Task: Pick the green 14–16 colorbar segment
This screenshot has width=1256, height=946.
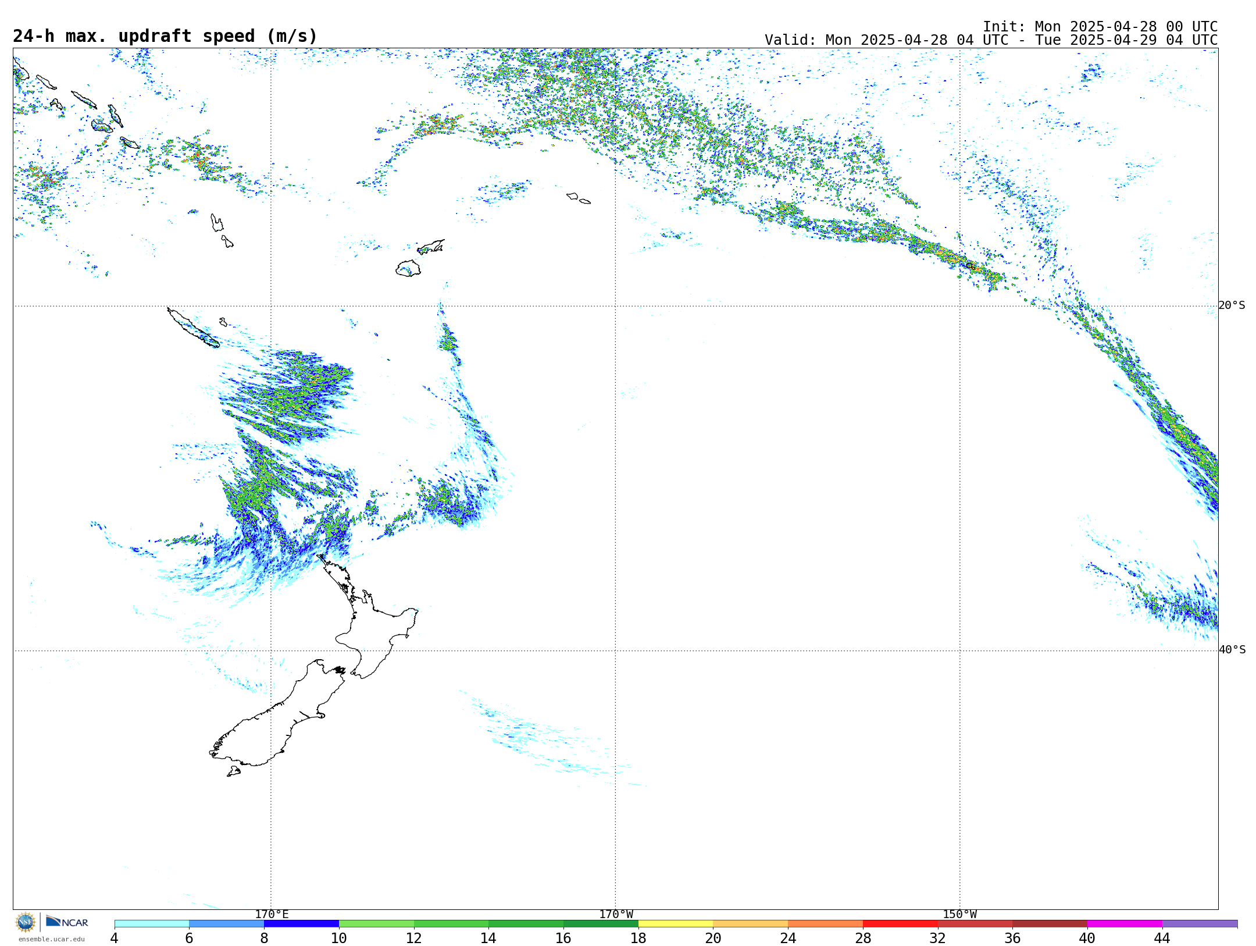Action: coord(526,923)
